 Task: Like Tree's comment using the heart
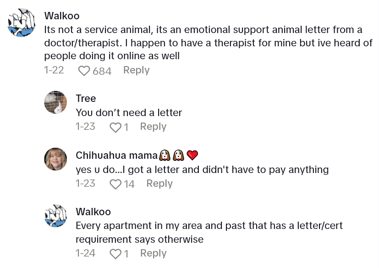(115, 127)
